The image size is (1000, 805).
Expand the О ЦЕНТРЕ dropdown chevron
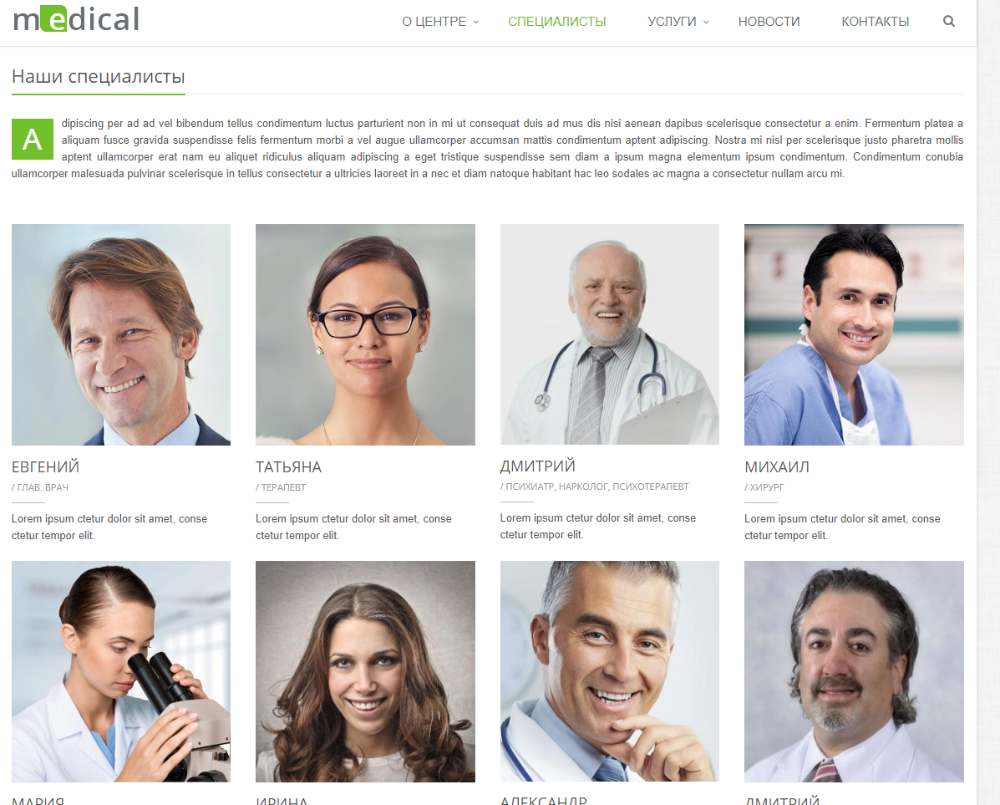(475, 23)
